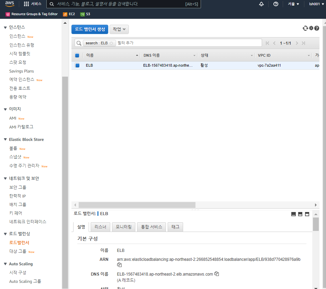Viewport: 326px width, 289px height.
Task: Click the table's horizontal scrollbar thumb
Action: pos(137,205)
